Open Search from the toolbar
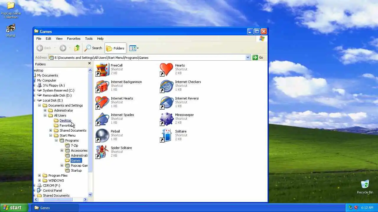This screenshot has height=212, width=378. click(93, 48)
